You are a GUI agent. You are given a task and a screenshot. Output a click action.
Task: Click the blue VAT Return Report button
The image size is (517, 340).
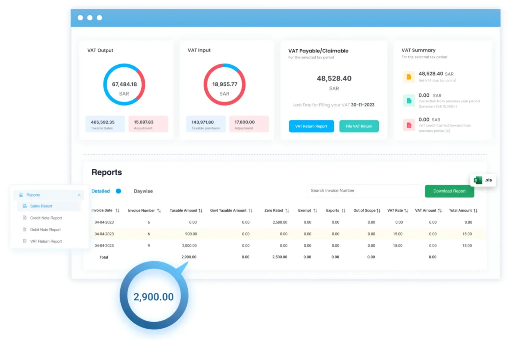[x=311, y=126]
